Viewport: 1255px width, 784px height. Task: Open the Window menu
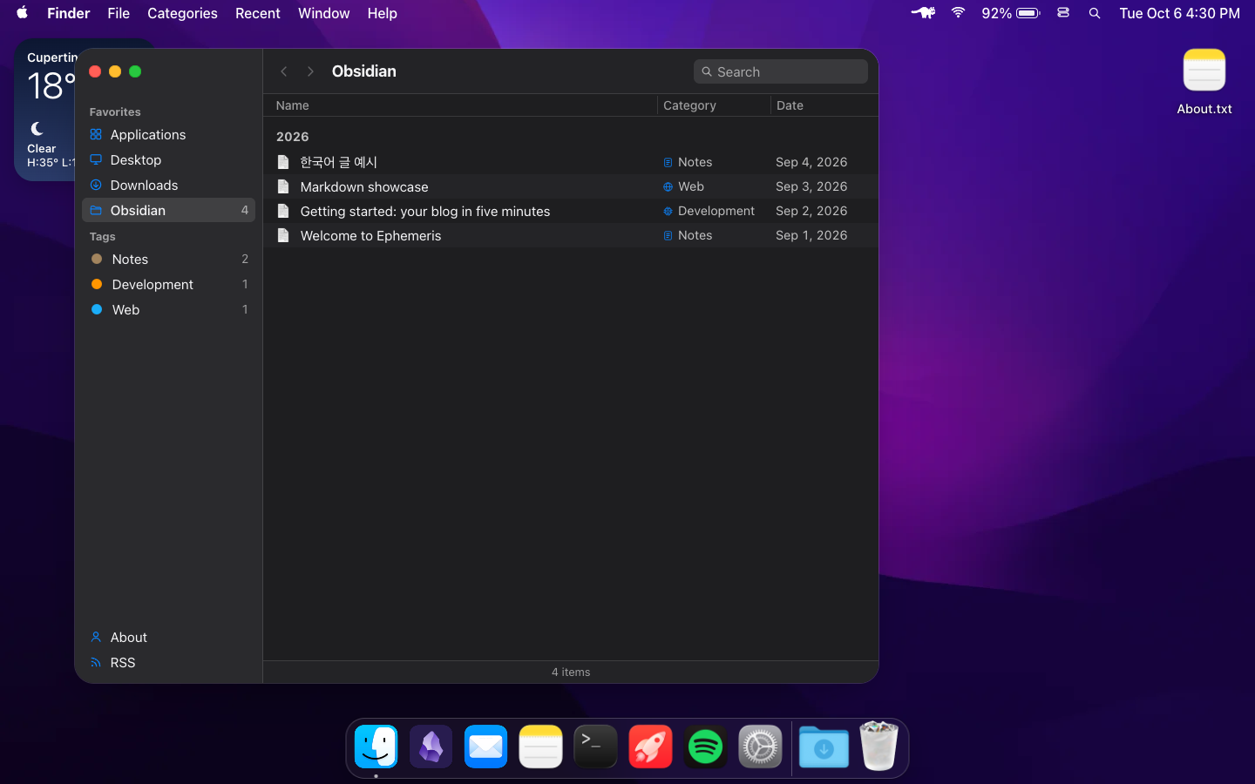(x=323, y=13)
